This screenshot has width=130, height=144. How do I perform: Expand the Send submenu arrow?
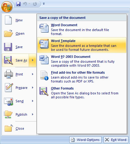(33, 101)
